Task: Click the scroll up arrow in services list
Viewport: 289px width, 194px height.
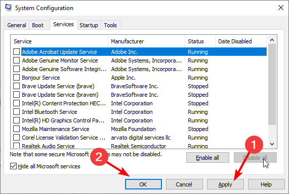Action: 272,40
